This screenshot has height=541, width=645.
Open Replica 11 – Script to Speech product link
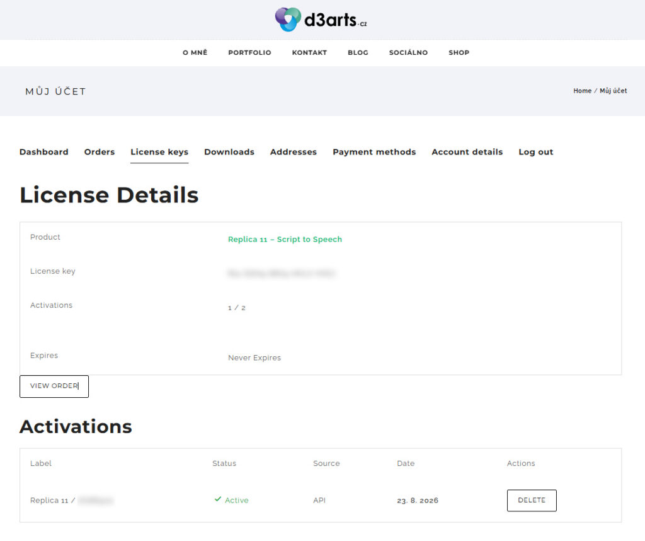tap(285, 239)
